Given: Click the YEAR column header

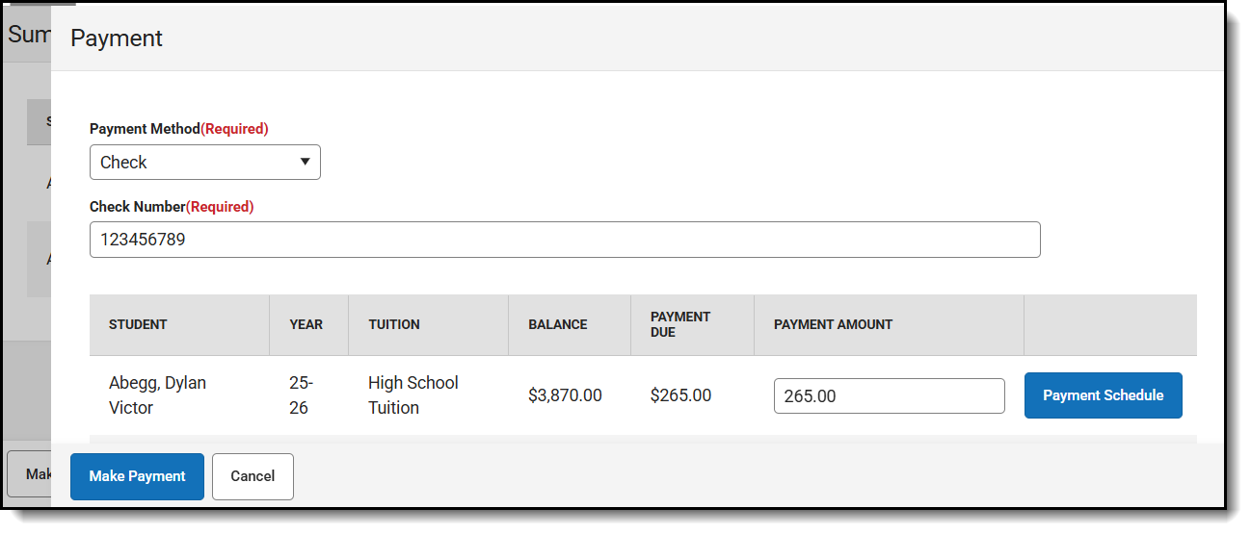Looking at the screenshot, I should [306, 325].
